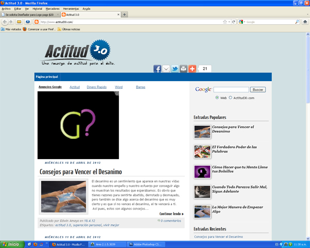Reload the page with the refresh icon
Image resolution: width=310 pixels, height=248 pixels.
point(234,22)
